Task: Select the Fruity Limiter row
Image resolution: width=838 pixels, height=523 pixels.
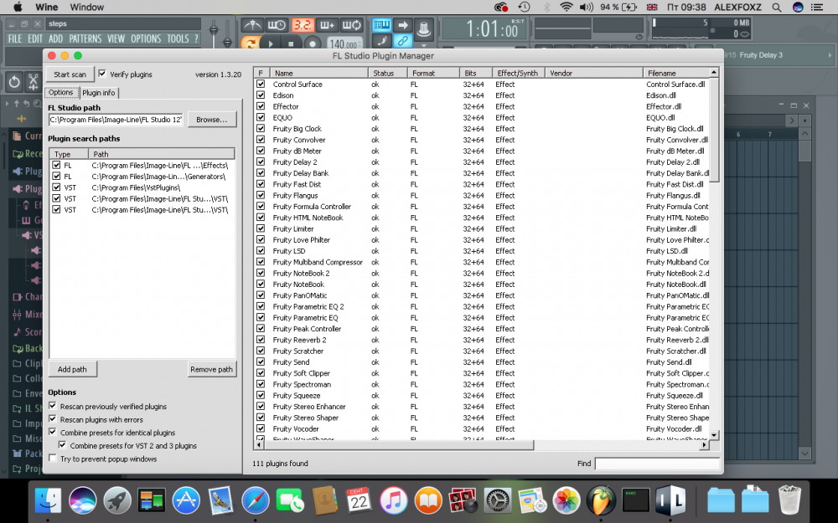Action: click(x=482, y=229)
